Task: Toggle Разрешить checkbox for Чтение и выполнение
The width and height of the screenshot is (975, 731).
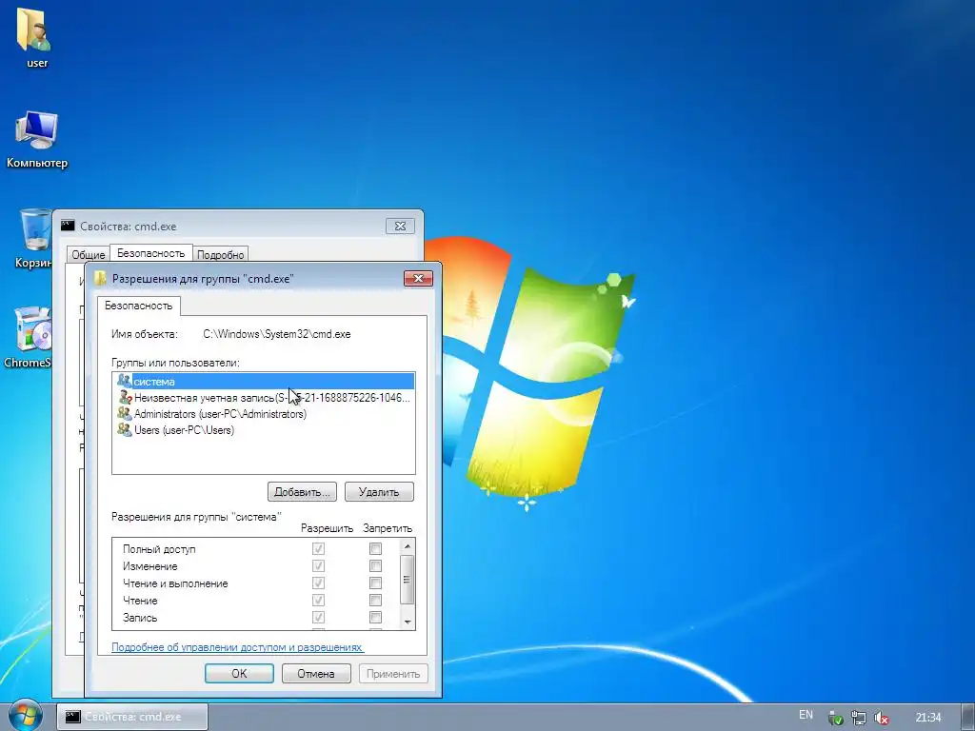Action: [318, 583]
